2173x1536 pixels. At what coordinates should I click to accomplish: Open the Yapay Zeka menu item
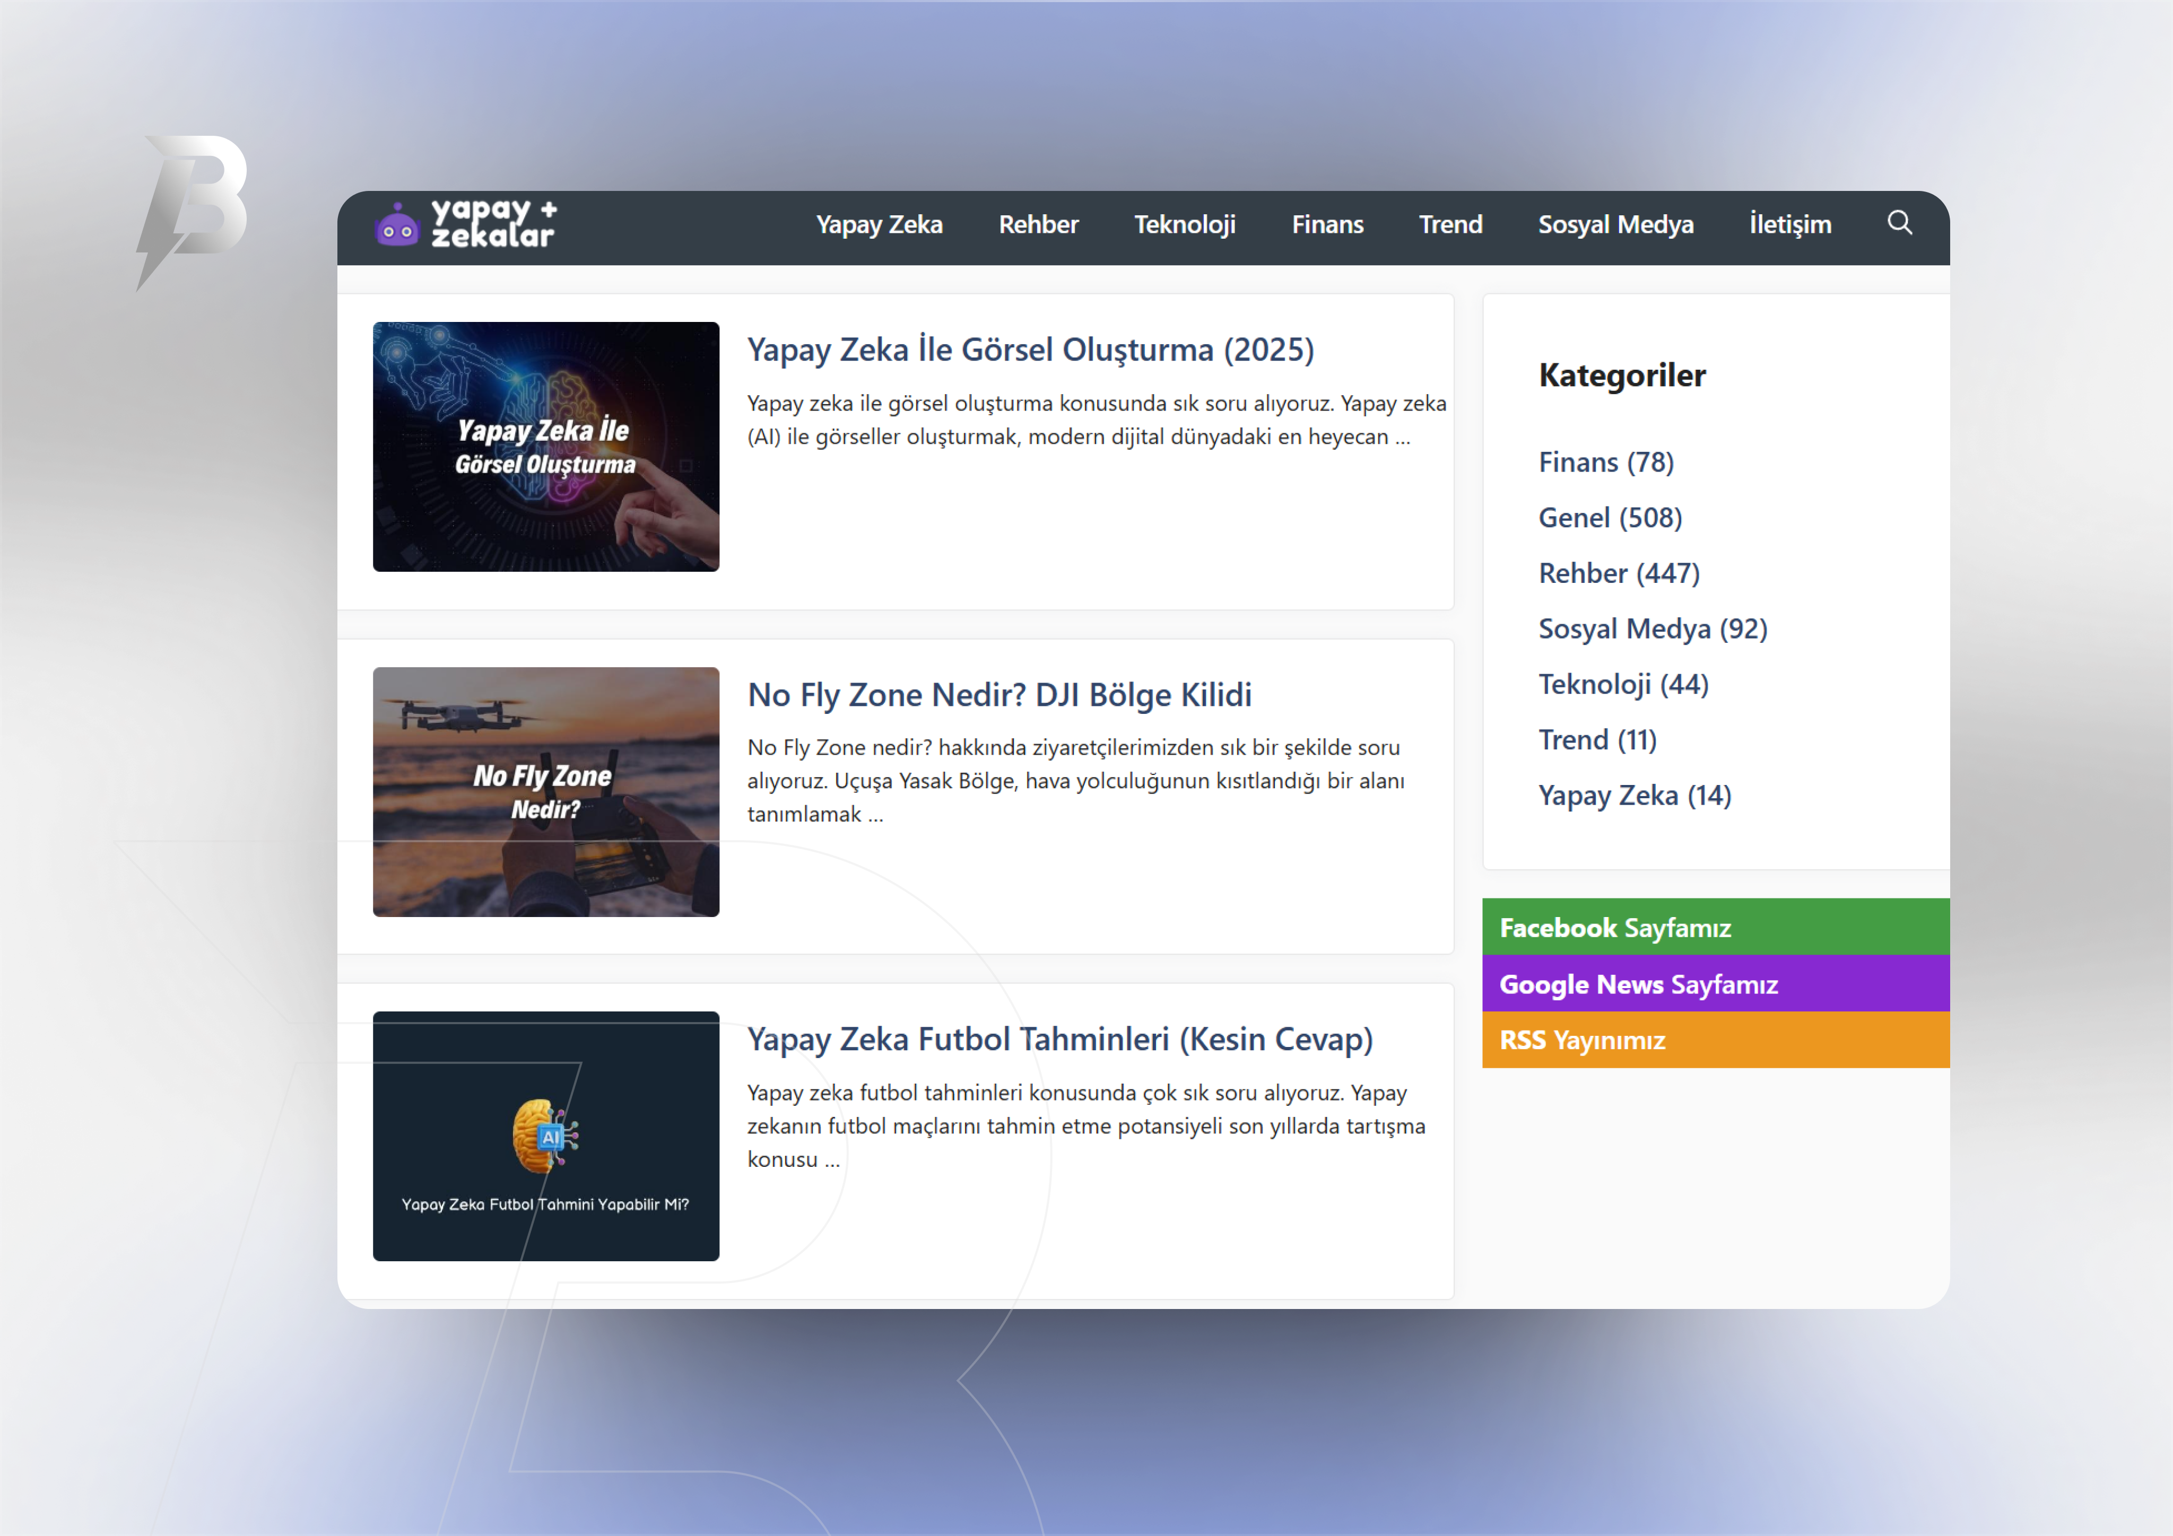pos(879,225)
